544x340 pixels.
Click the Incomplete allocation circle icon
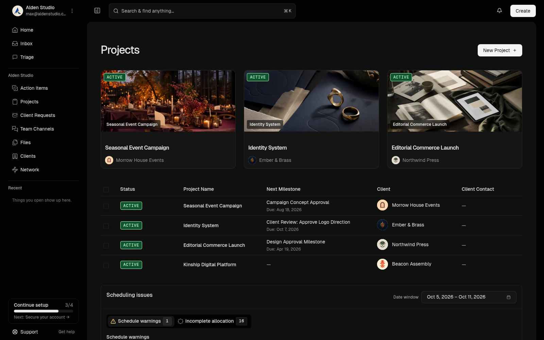point(181,321)
